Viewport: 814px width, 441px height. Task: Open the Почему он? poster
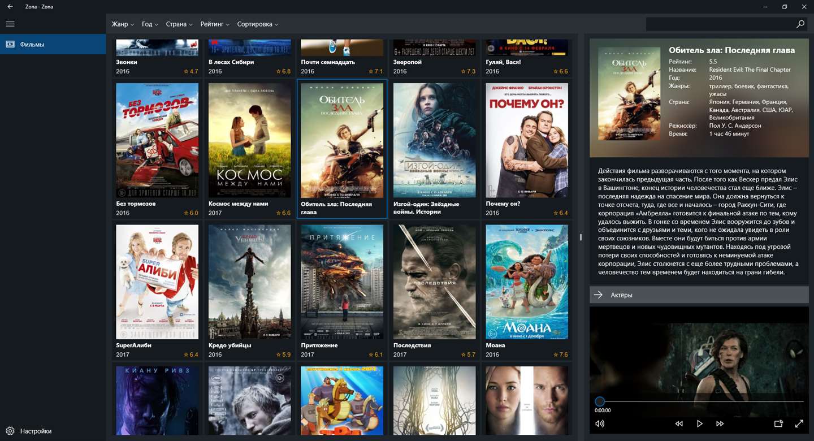527,140
